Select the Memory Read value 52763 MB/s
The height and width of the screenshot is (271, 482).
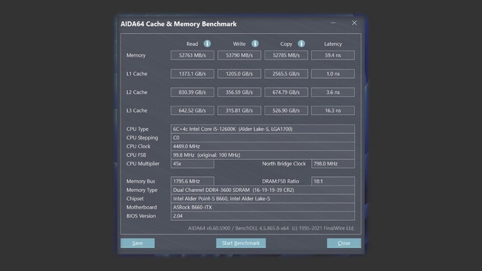(x=193, y=56)
